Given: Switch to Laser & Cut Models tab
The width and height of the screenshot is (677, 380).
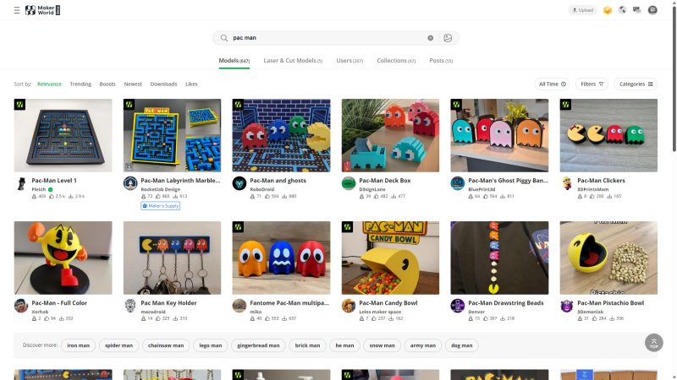Looking at the screenshot, I should 293,61.
